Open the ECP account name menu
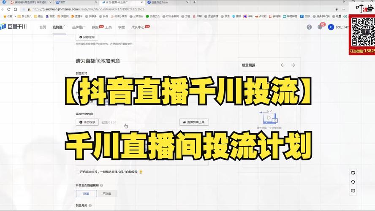Screen dimensions: 375x211 click(342, 27)
